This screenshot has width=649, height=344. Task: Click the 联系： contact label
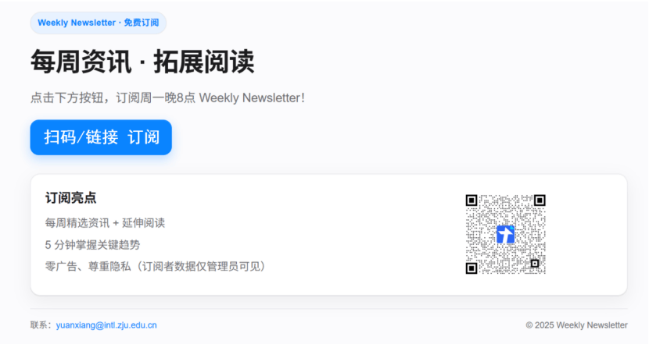(x=43, y=325)
